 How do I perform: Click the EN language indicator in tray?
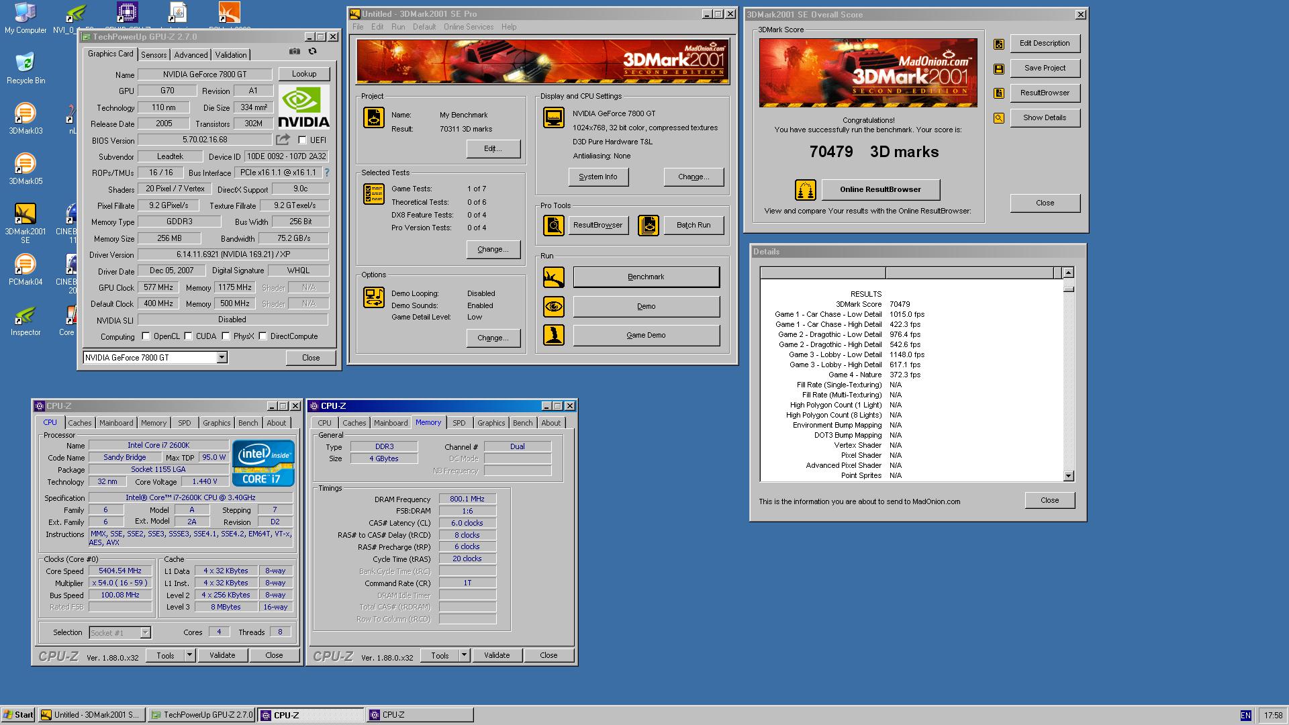[x=1245, y=716]
